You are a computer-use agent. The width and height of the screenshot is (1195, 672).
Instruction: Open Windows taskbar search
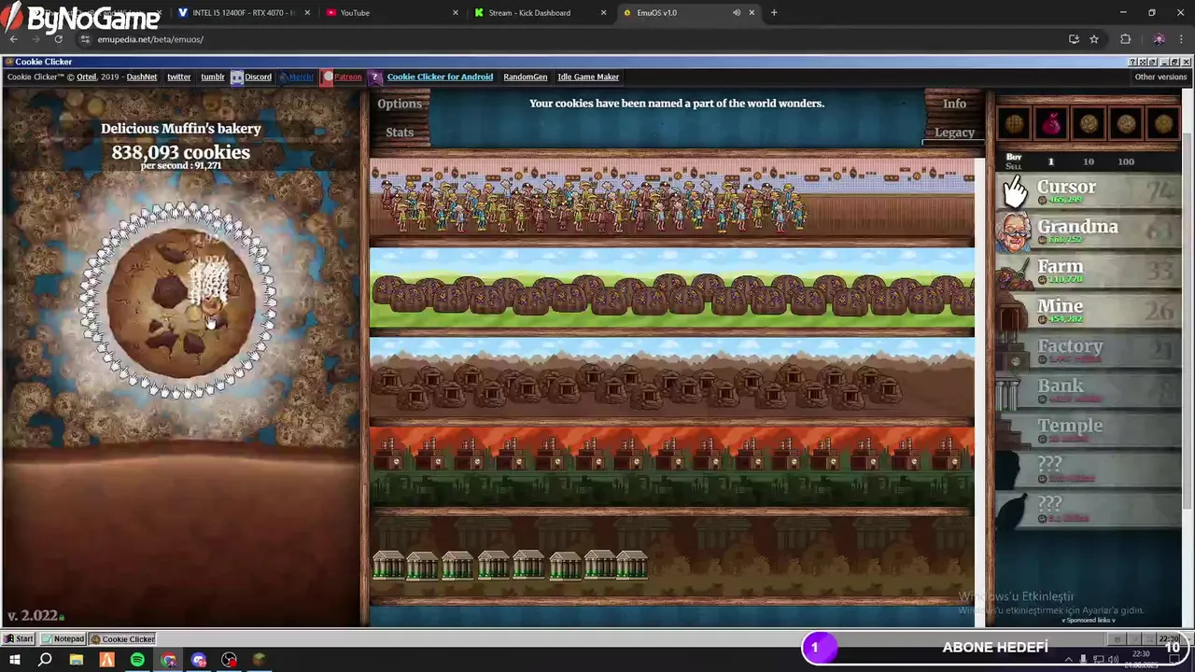[45, 660]
